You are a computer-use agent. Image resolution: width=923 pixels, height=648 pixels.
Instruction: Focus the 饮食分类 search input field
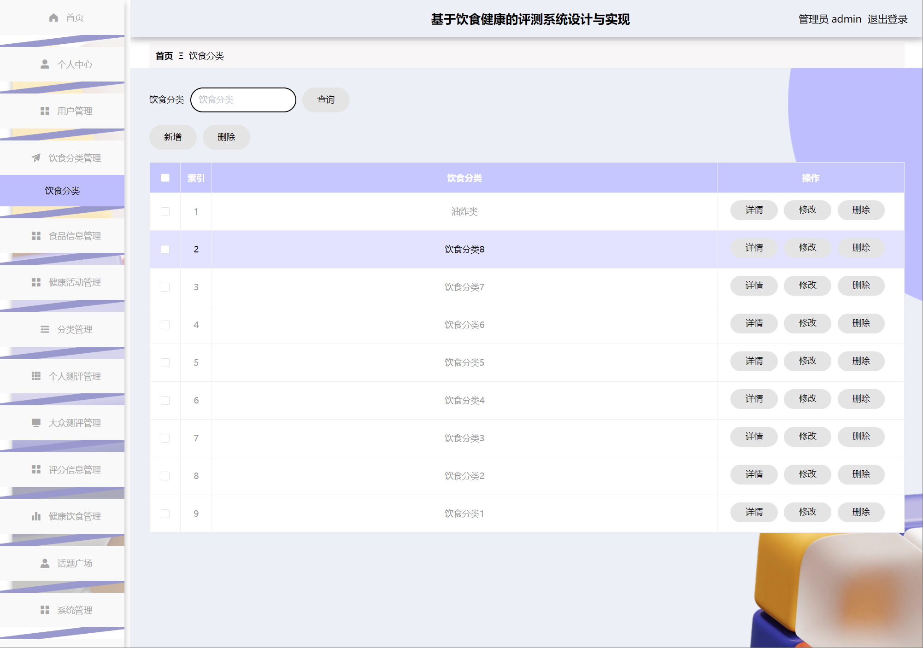243,99
